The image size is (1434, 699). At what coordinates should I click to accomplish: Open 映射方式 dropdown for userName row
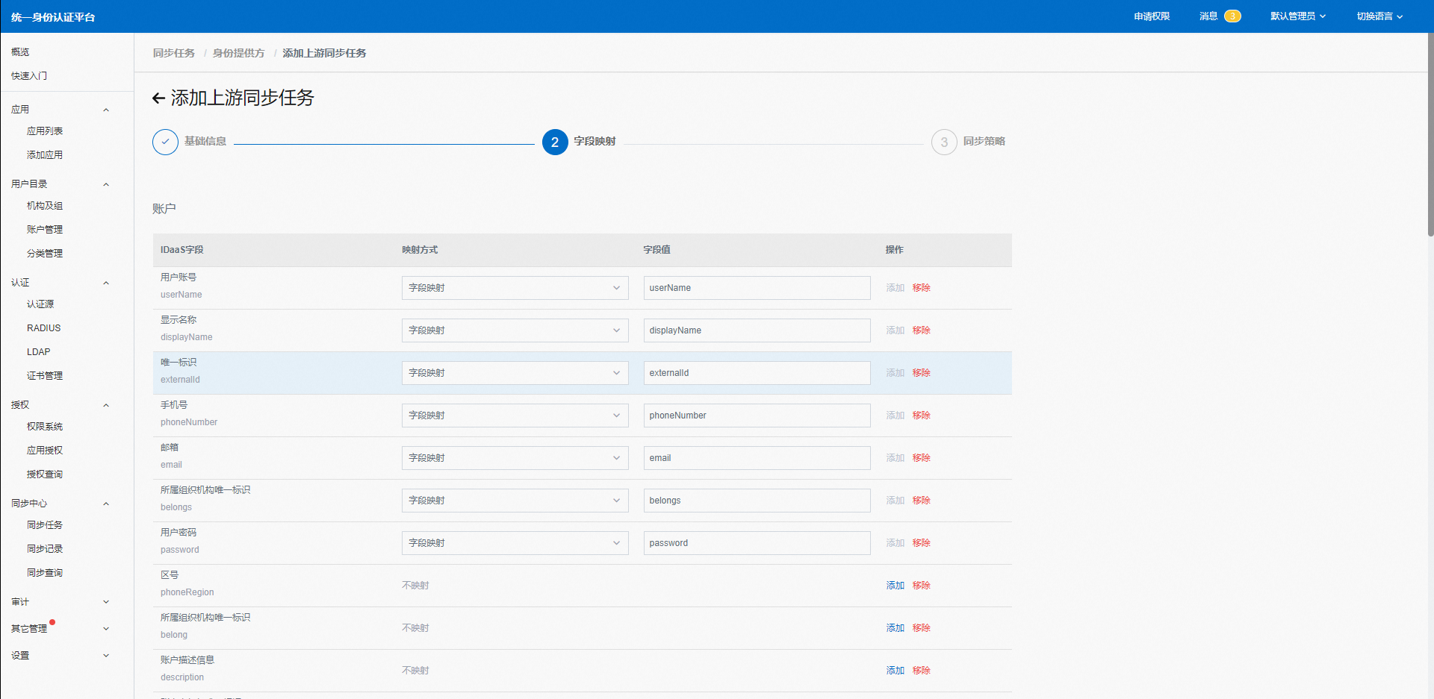click(x=515, y=288)
